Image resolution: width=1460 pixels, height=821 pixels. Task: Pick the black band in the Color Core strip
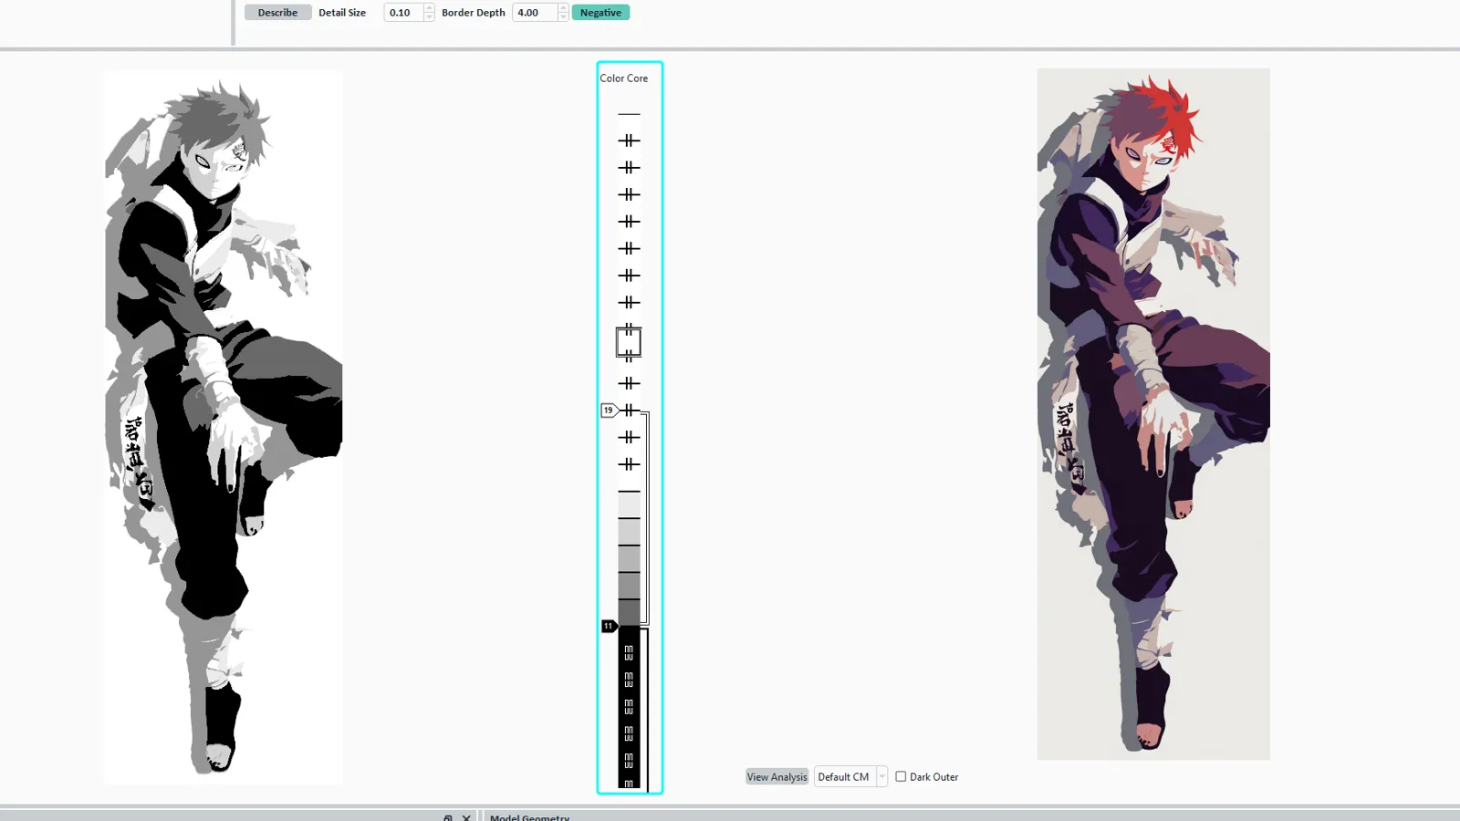pos(629,707)
